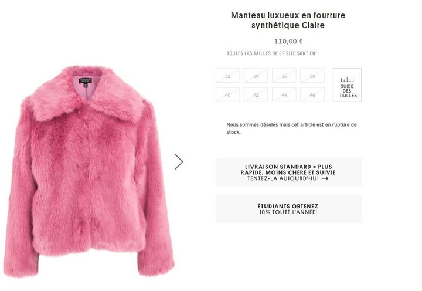The width and height of the screenshot is (422, 291).
Task: Select size 32
Action: click(x=227, y=76)
